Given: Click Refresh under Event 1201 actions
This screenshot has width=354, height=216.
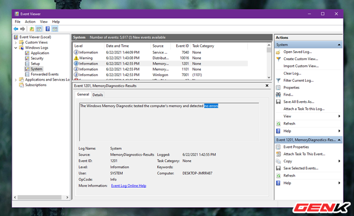Looking at the screenshot, I should point(289,176).
